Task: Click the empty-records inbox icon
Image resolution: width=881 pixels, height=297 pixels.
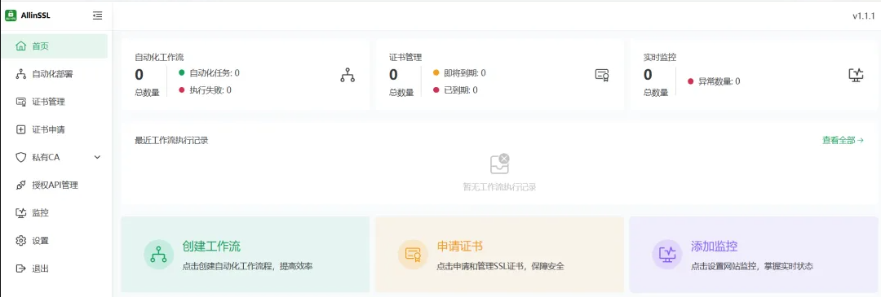Action: point(499,164)
